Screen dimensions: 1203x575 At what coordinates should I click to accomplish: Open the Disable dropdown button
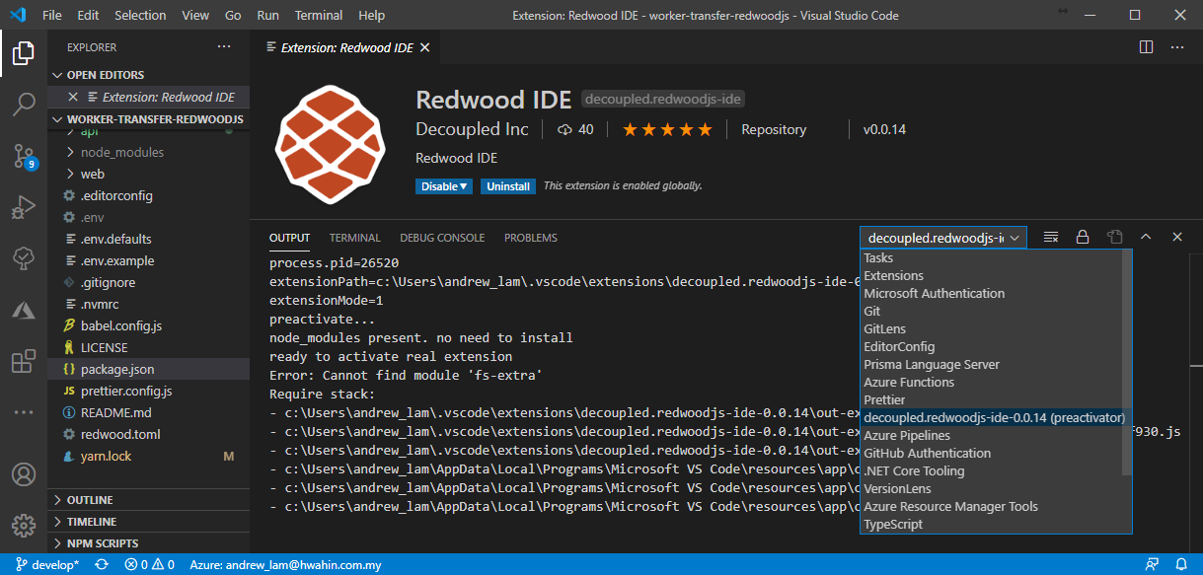click(444, 186)
